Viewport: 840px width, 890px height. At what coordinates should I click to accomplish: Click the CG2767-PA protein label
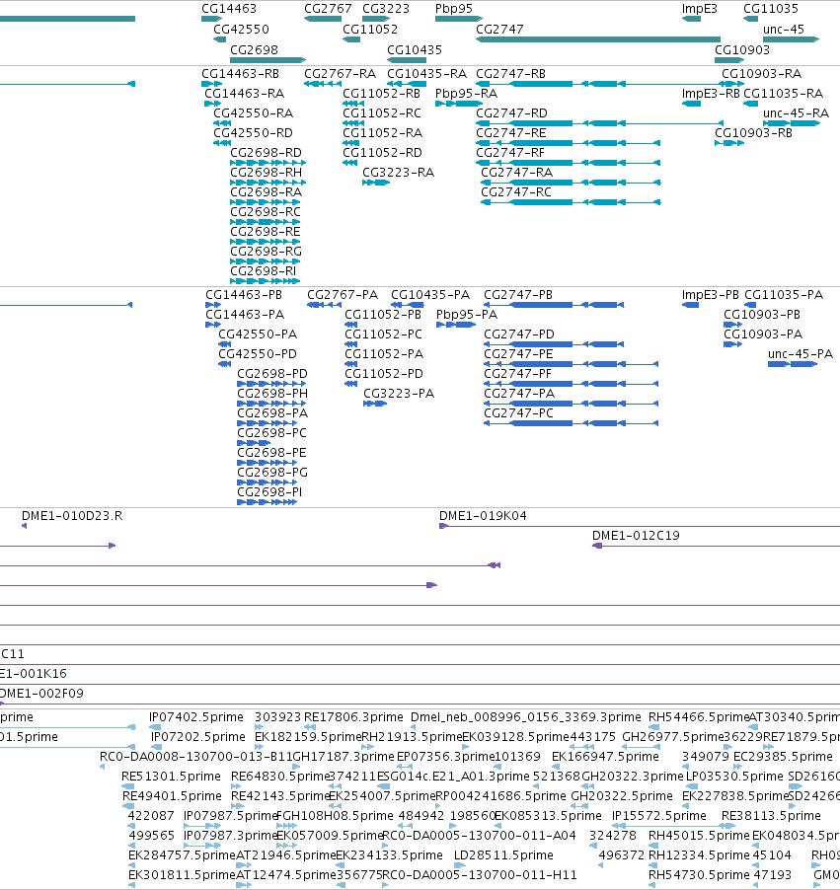[343, 295]
